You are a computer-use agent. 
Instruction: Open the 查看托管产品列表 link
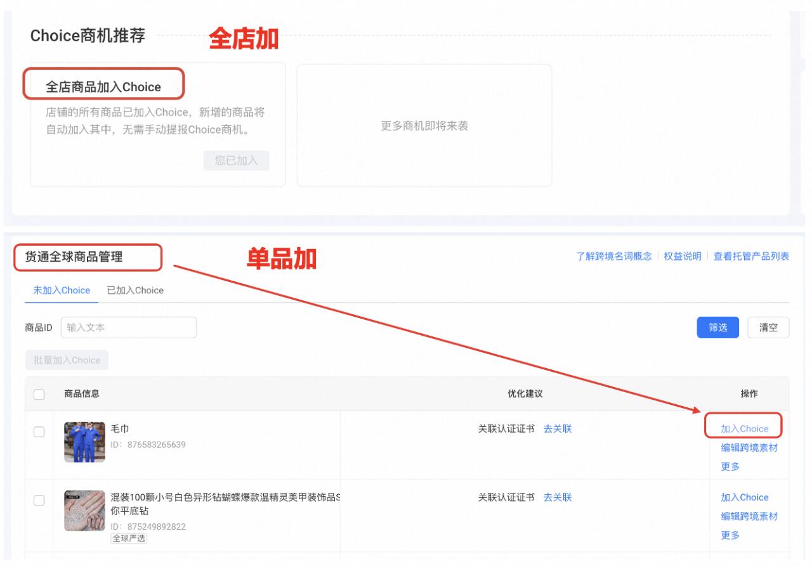752,256
